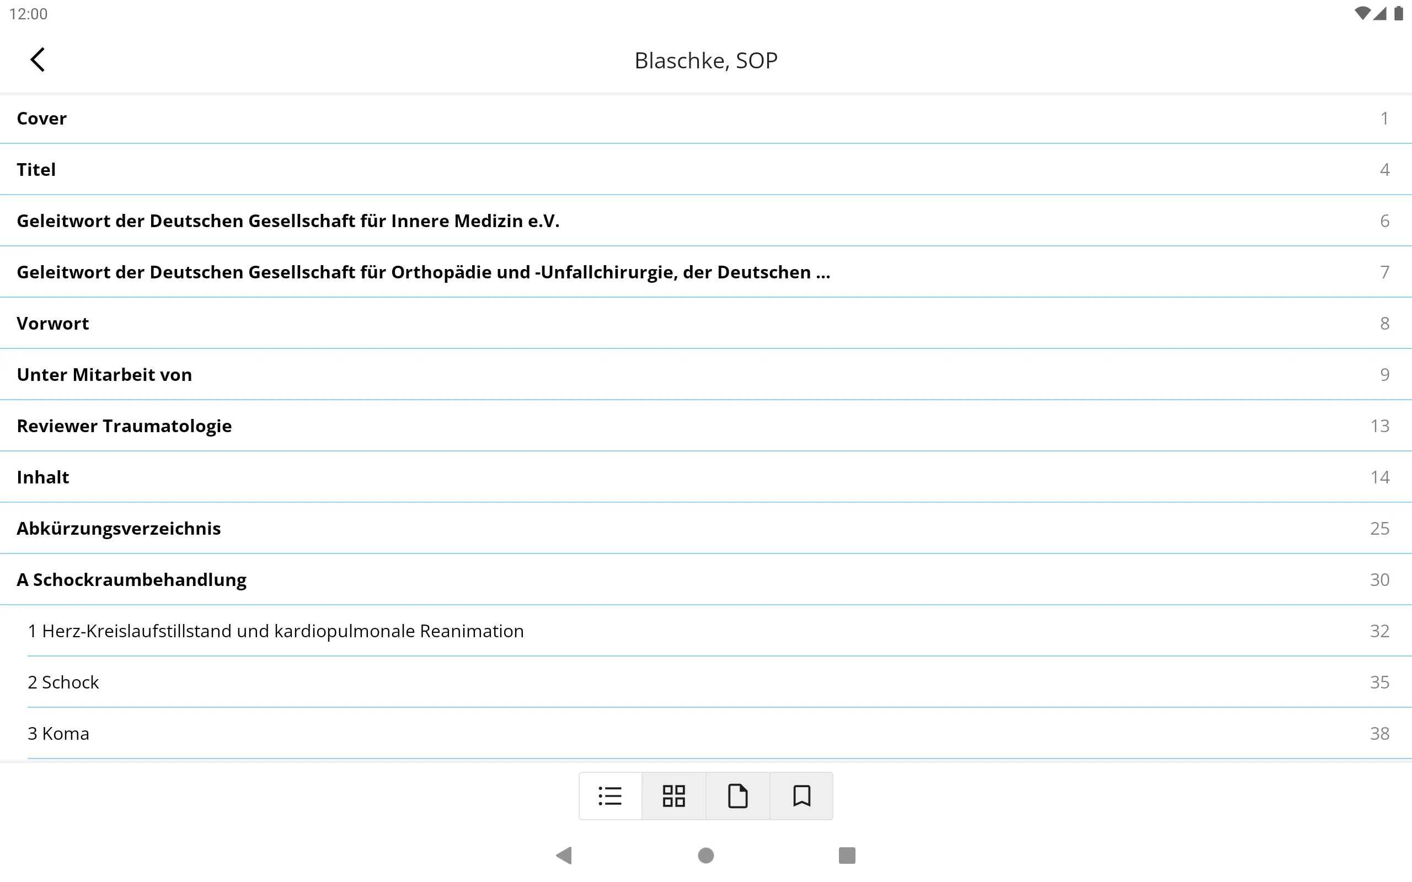Open subchapter 2 Schock
The image size is (1412, 882).
(x=706, y=682)
